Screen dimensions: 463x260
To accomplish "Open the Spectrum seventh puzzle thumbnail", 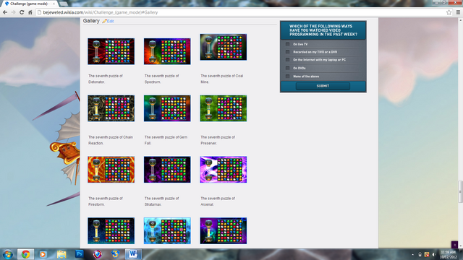I will (x=167, y=51).
